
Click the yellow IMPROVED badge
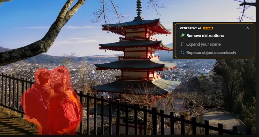tap(208, 28)
